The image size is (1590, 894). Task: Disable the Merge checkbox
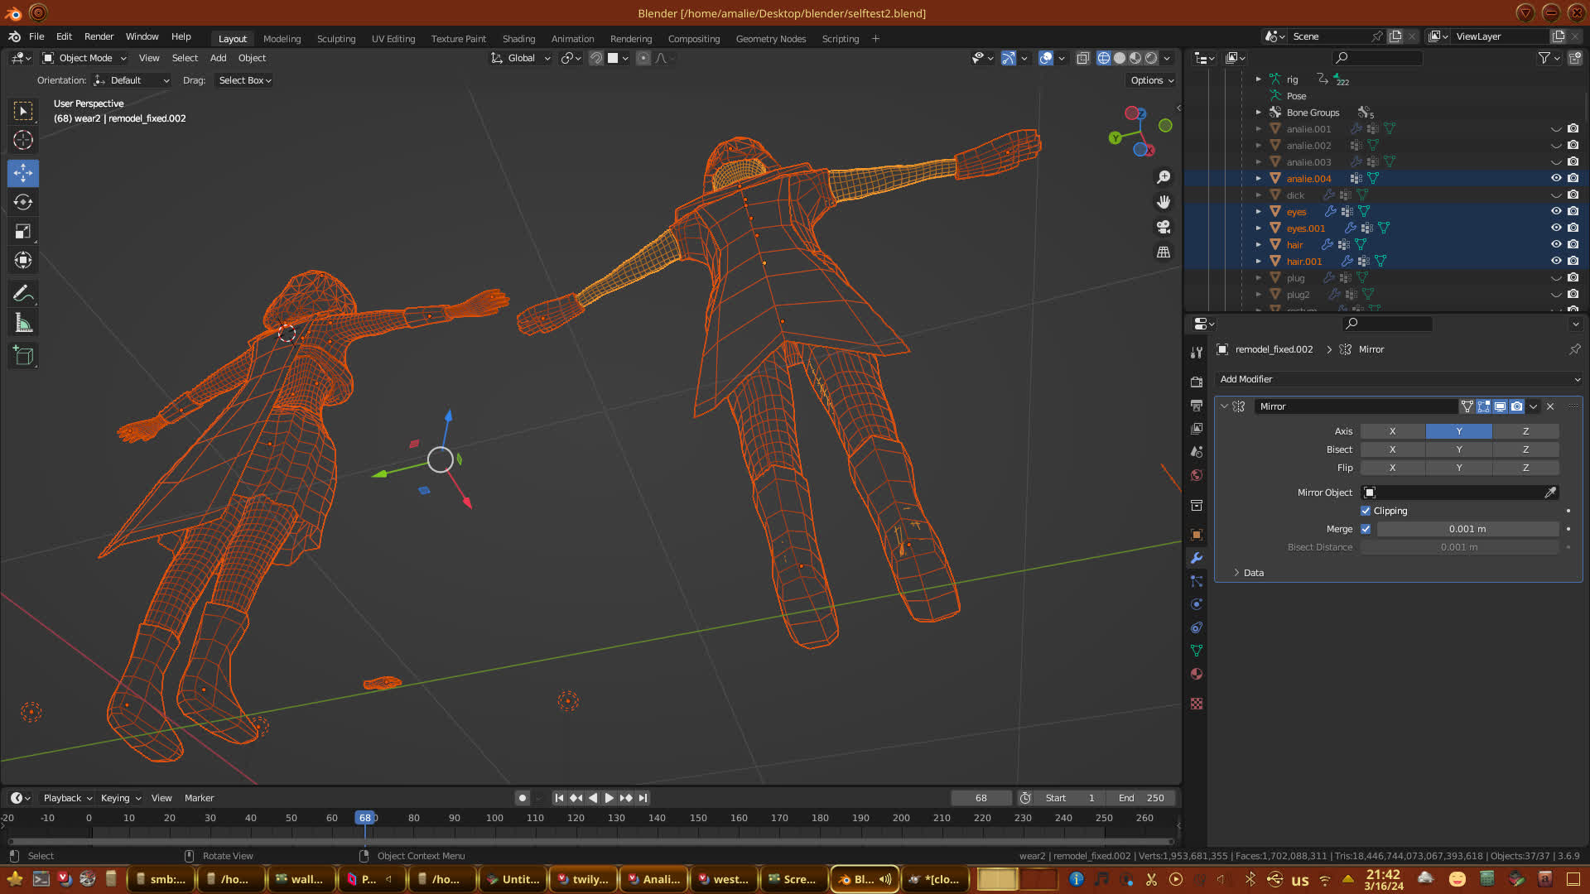1366,529
